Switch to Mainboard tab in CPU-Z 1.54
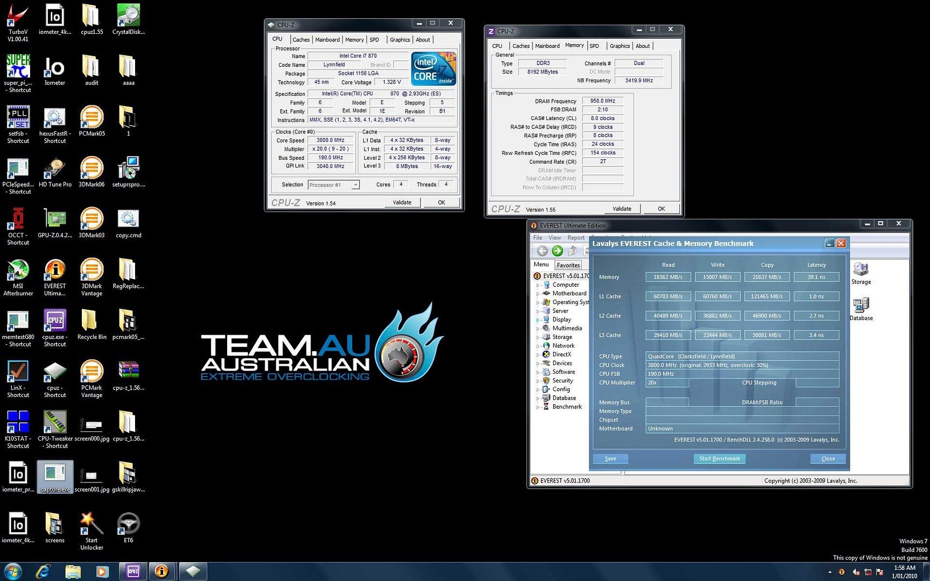This screenshot has width=930, height=581. tap(327, 40)
